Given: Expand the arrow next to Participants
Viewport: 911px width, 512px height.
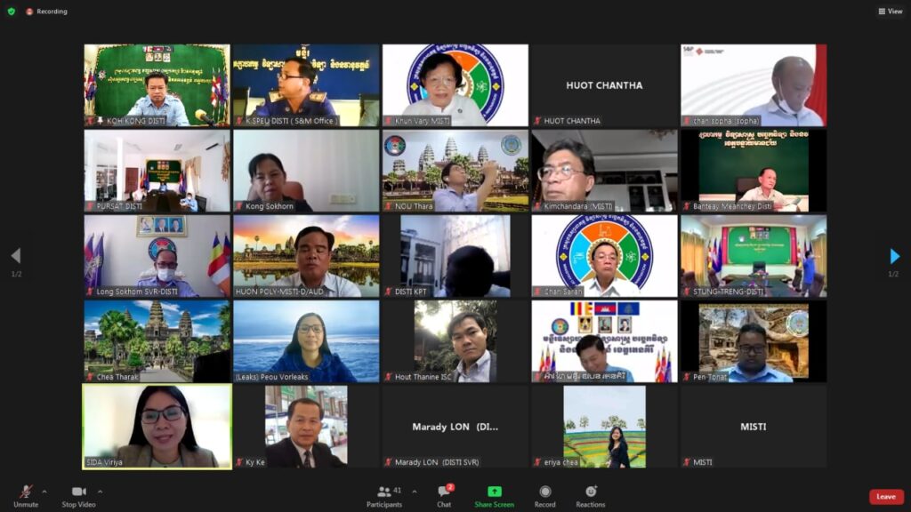Looking at the screenshot, I should 414,492.
